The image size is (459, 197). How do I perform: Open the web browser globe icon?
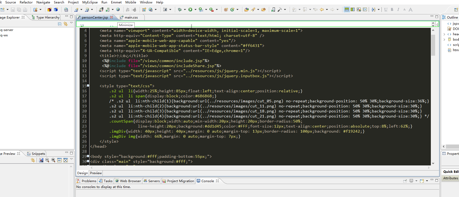(x=118, y=10)
